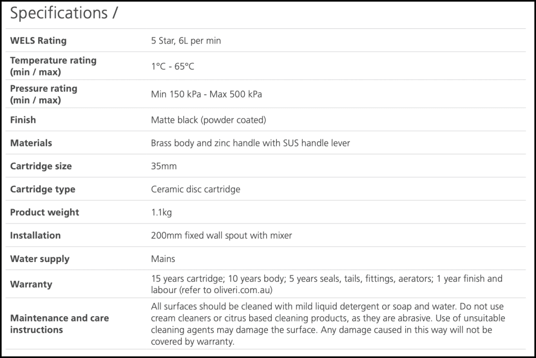Click the Product weight label
Viewport: 536px width, 358px height.
[x=44, y=212]
